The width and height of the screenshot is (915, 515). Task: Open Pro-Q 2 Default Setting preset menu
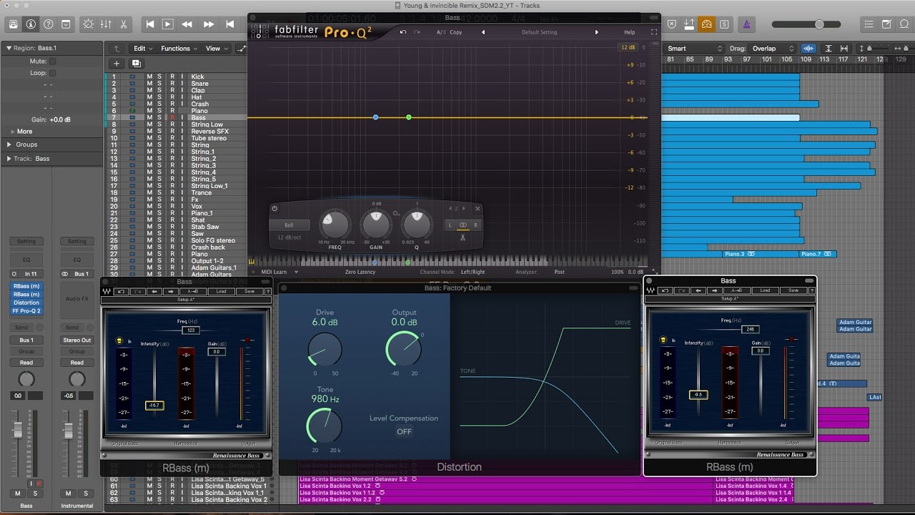539,32
